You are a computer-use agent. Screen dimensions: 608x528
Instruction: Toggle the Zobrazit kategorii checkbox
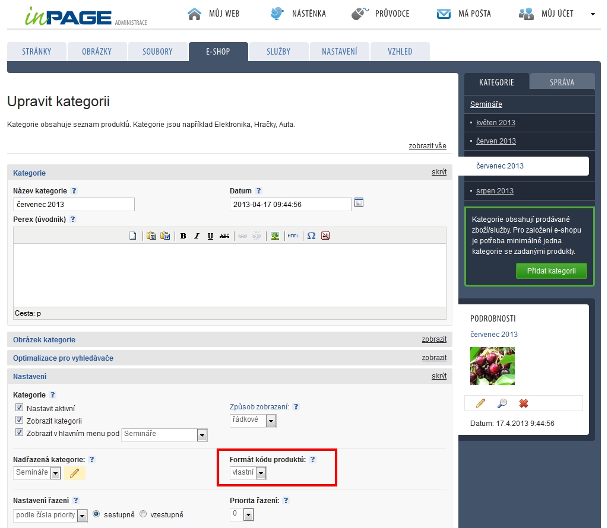pos(19,421)
